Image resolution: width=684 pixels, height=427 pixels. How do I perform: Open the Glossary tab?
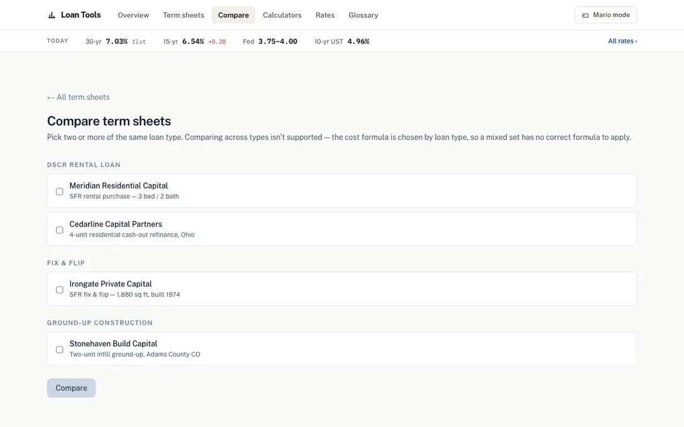pos(363,15)
